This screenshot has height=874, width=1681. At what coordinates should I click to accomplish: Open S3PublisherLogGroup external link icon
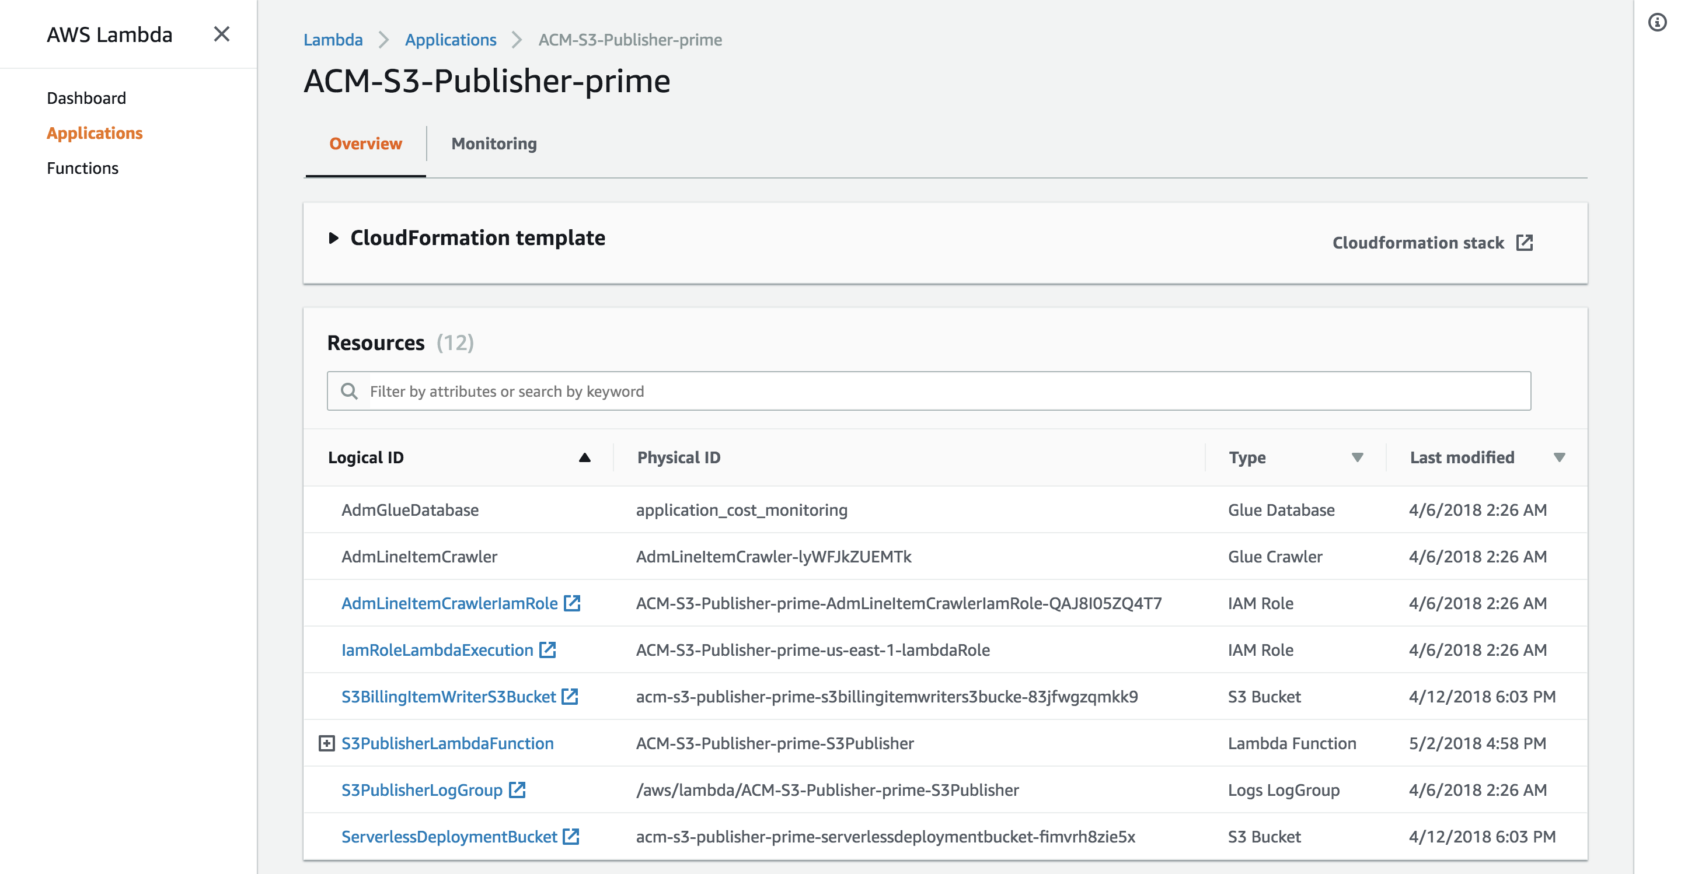click(518, 790)
